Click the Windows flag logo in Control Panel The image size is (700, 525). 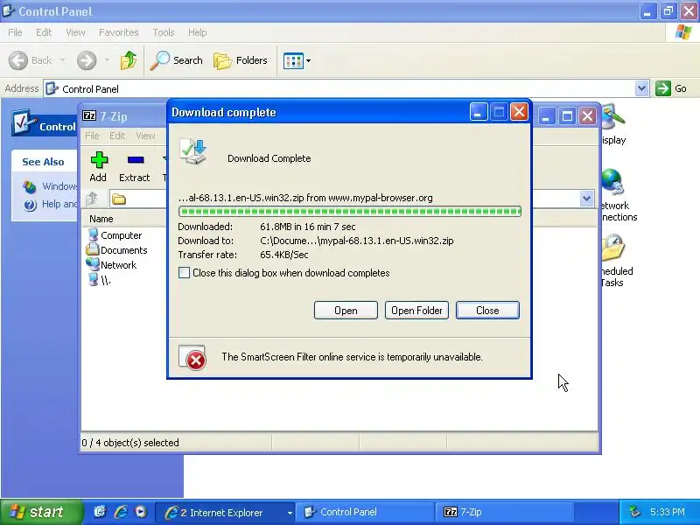[x=683, y=32]
